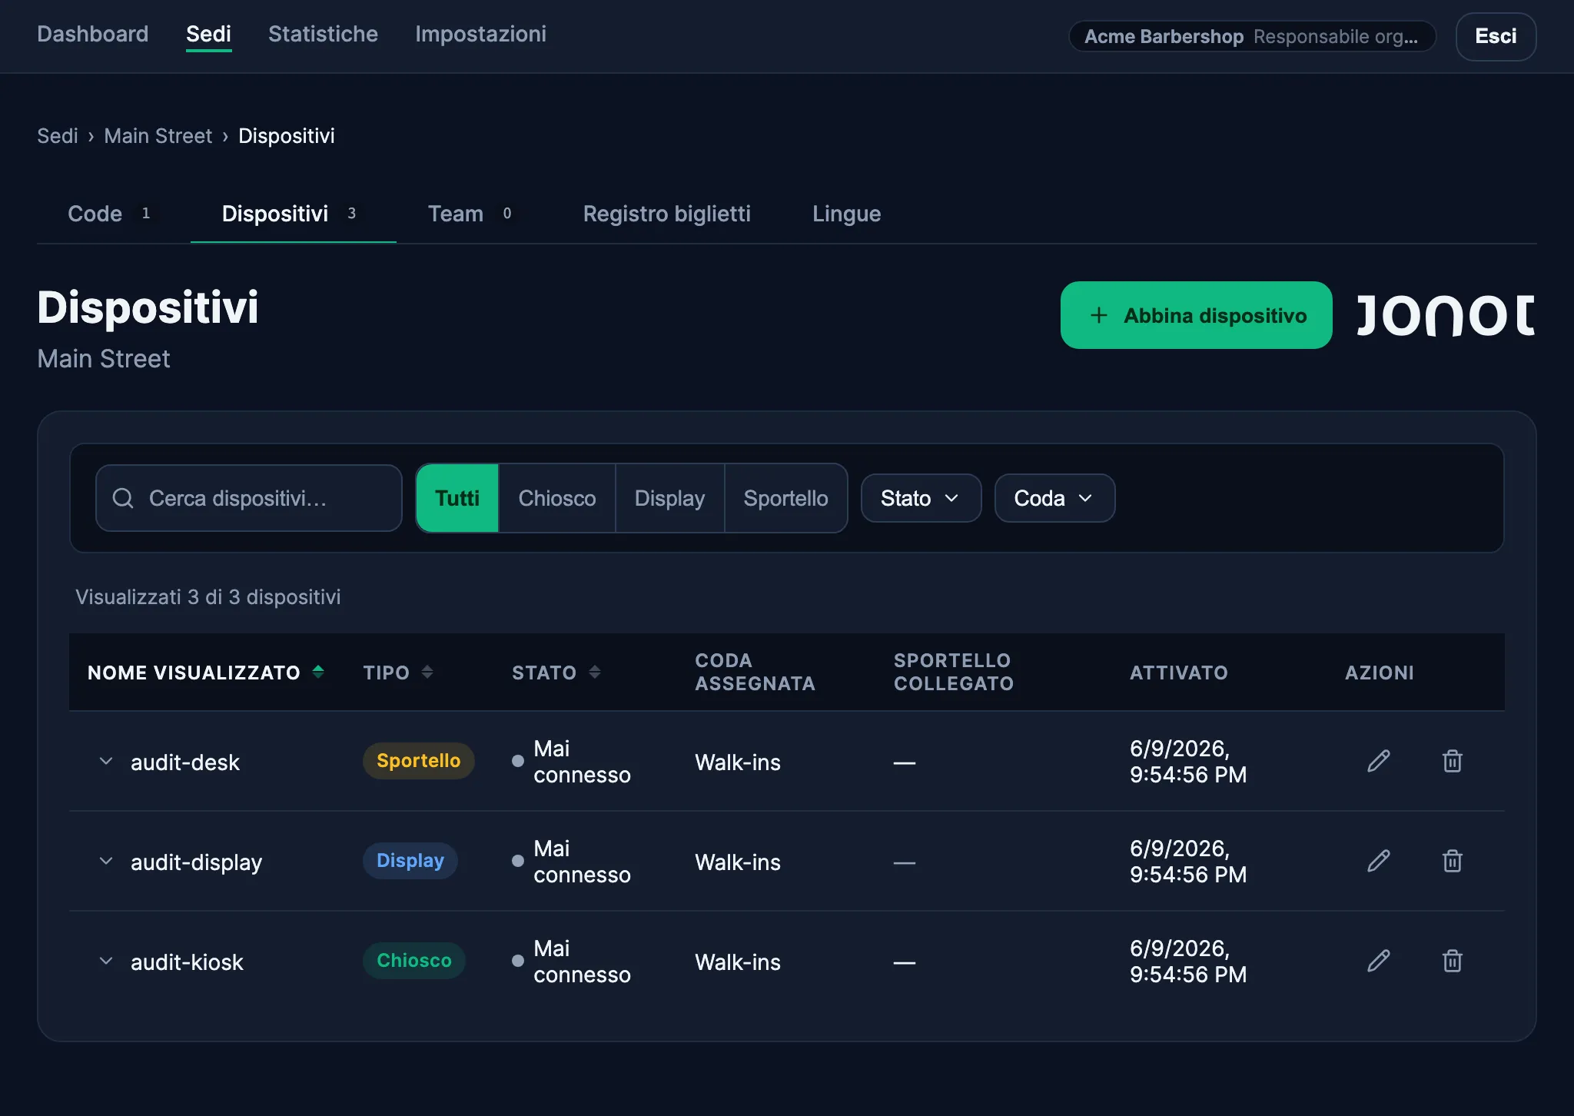Open the Registro biglietti tab
The image size is (1574, 1116).
click(x=666, y=214)
